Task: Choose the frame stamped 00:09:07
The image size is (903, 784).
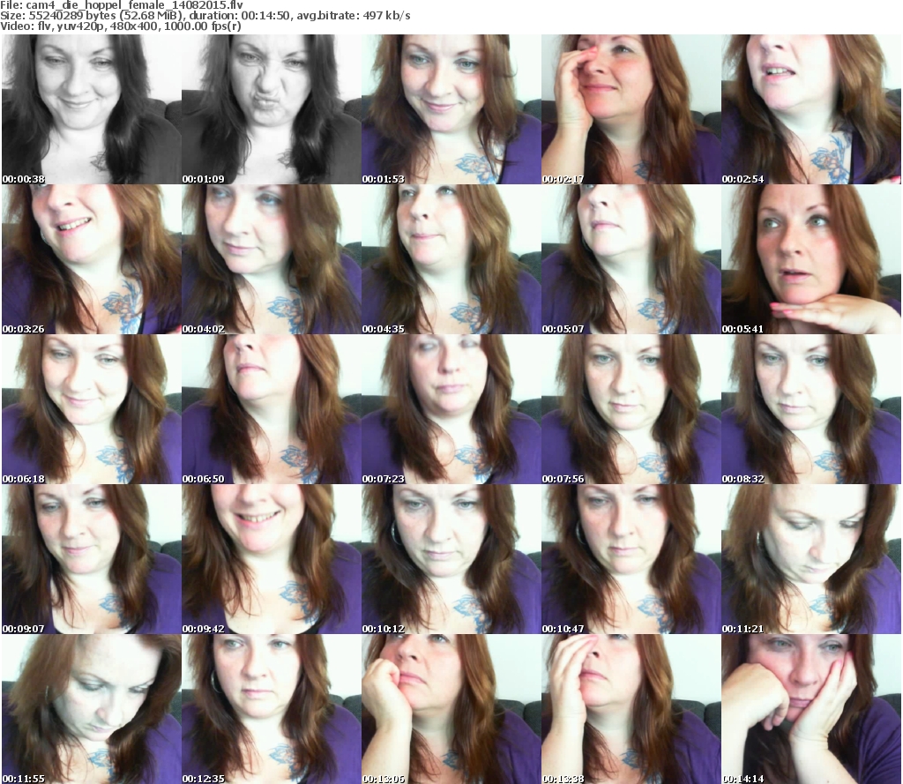Action: (91, 559)
